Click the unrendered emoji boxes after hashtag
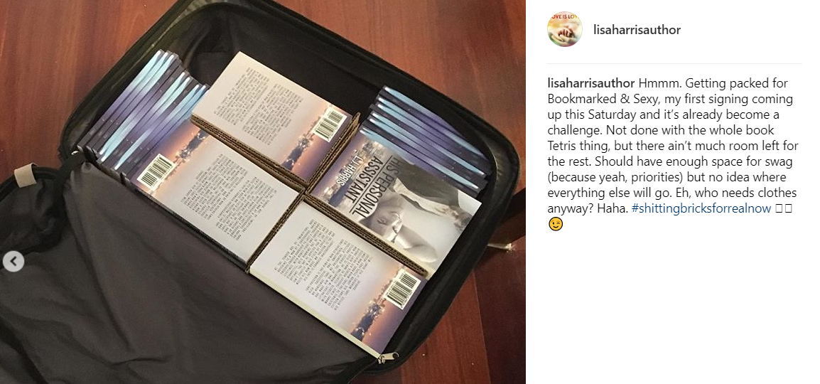The width and height of the screenshot is (820, 384). pyautogui.click(x=784, y=208)
